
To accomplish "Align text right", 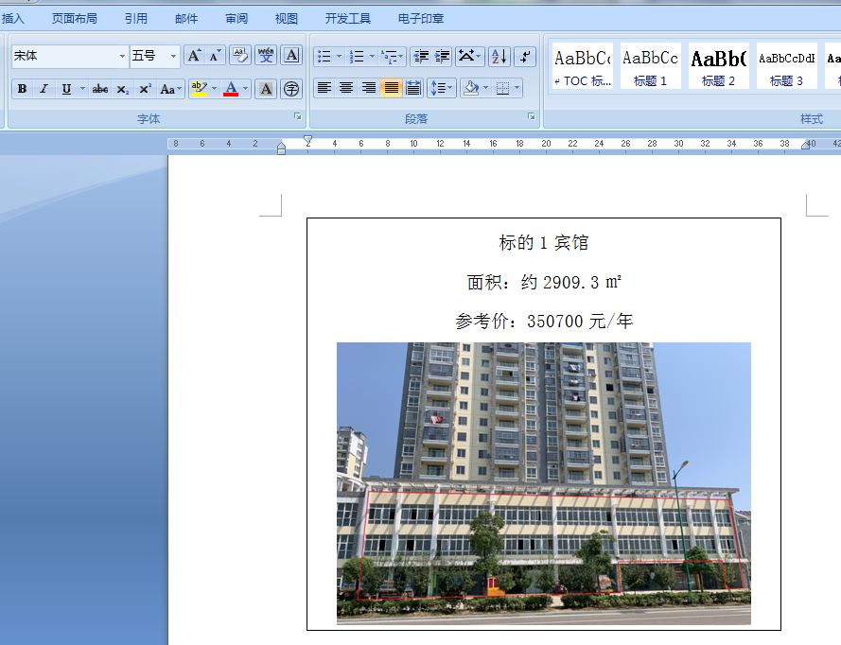I will [x=369, y=88].
